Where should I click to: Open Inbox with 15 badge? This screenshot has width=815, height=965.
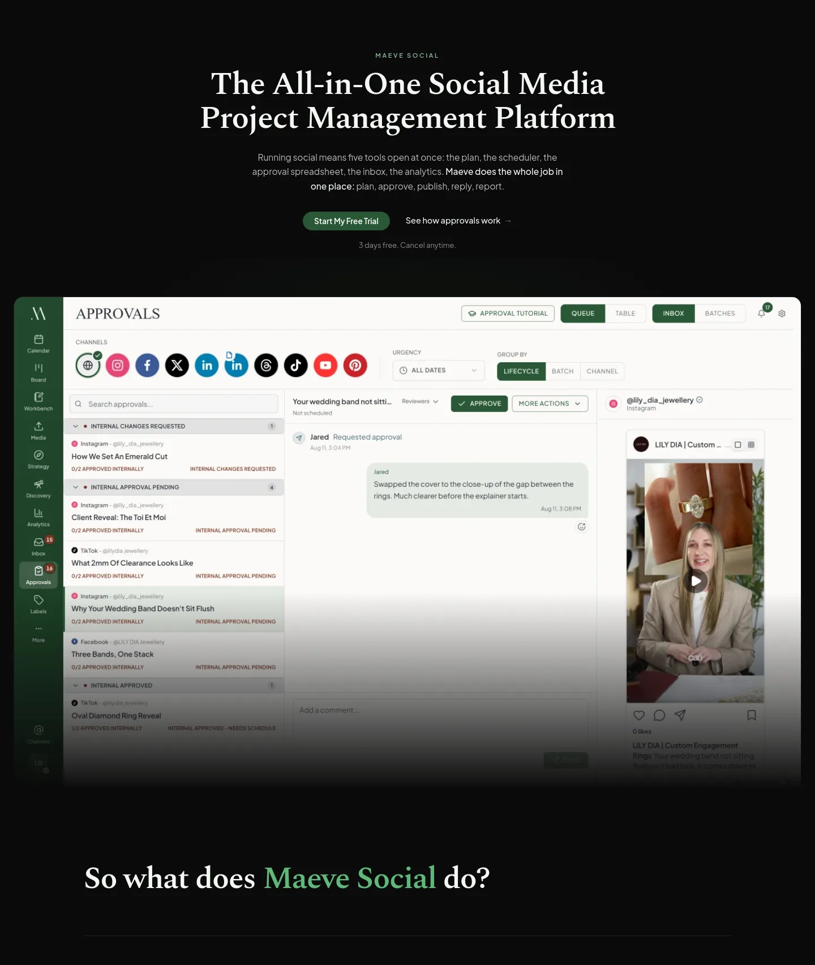pos(38,546)
